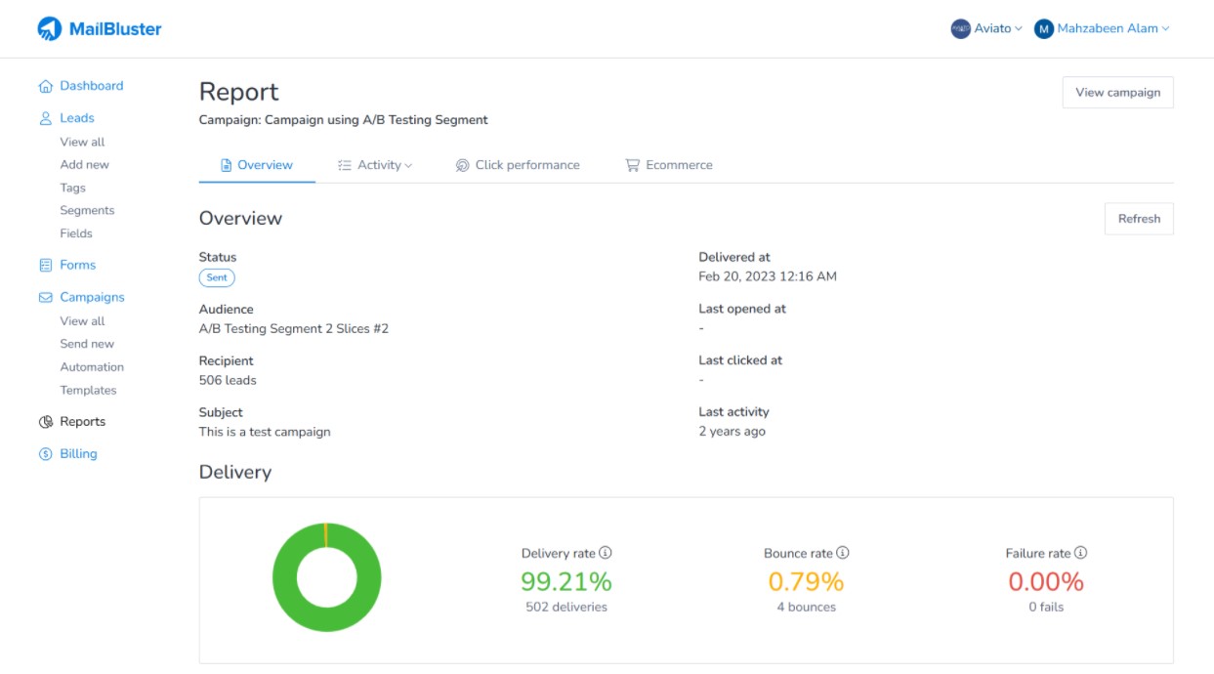Image resolution: width=1214 pixels, height=674 pixels.
Task: Open the Aviato brand switcher dropdown
Action: 994,28
